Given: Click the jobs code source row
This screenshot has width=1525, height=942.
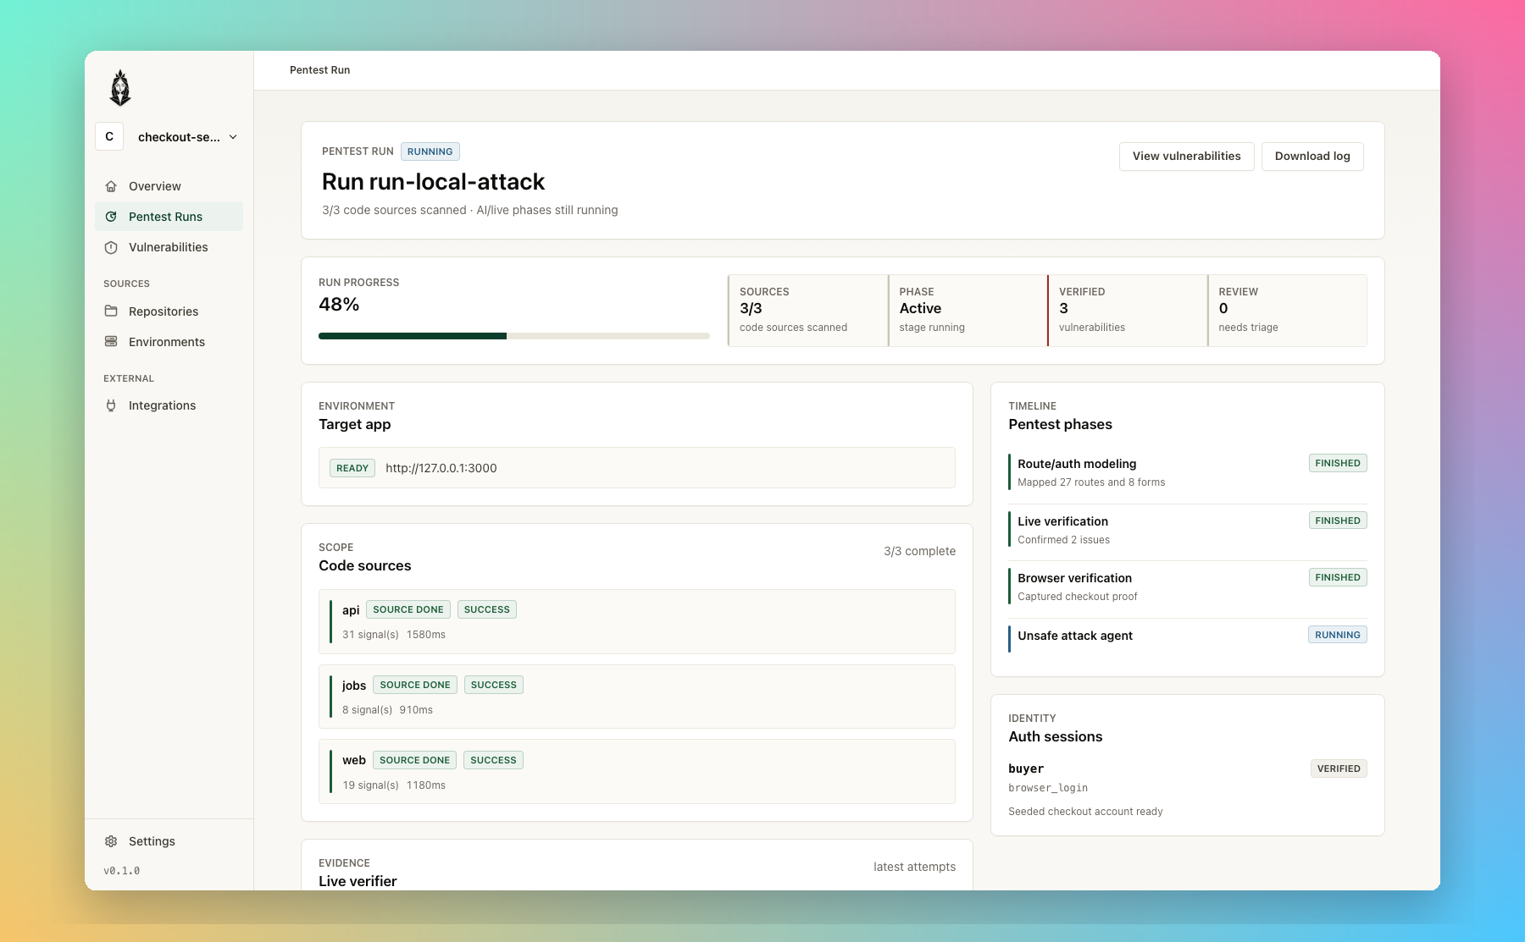Looking at the screenshot, I should [x=637, y=697].
